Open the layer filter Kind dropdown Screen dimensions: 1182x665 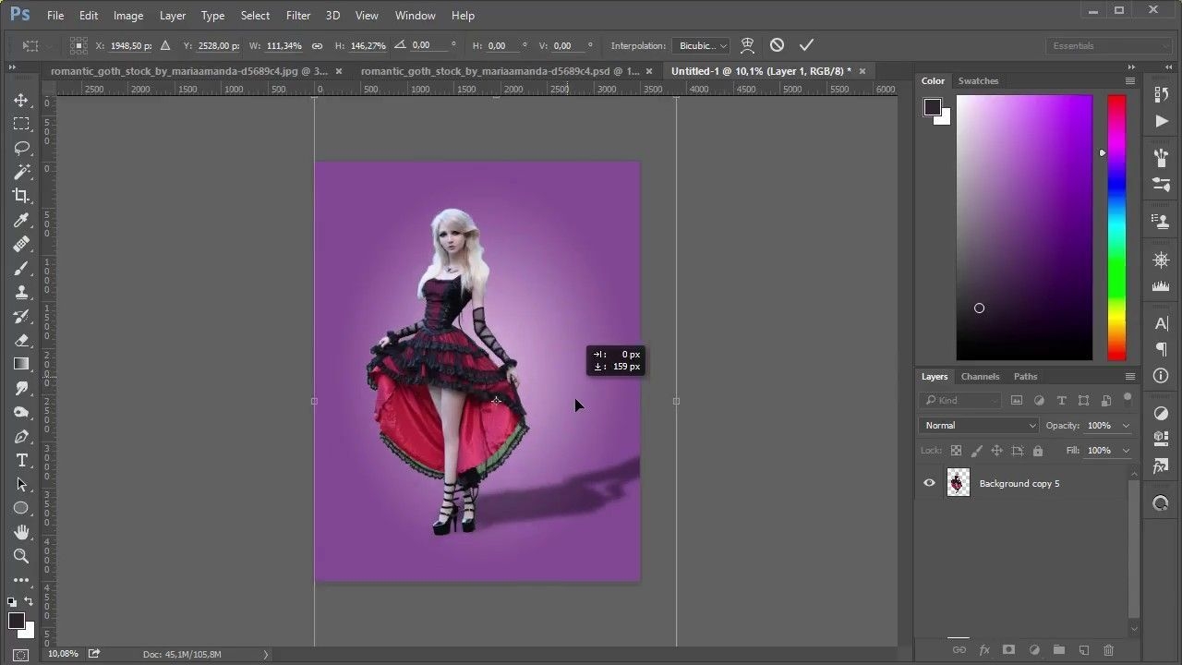(960, 401)
